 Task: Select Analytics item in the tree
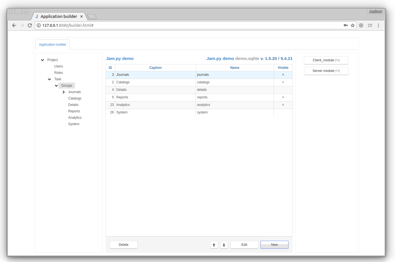coord(75,118)
